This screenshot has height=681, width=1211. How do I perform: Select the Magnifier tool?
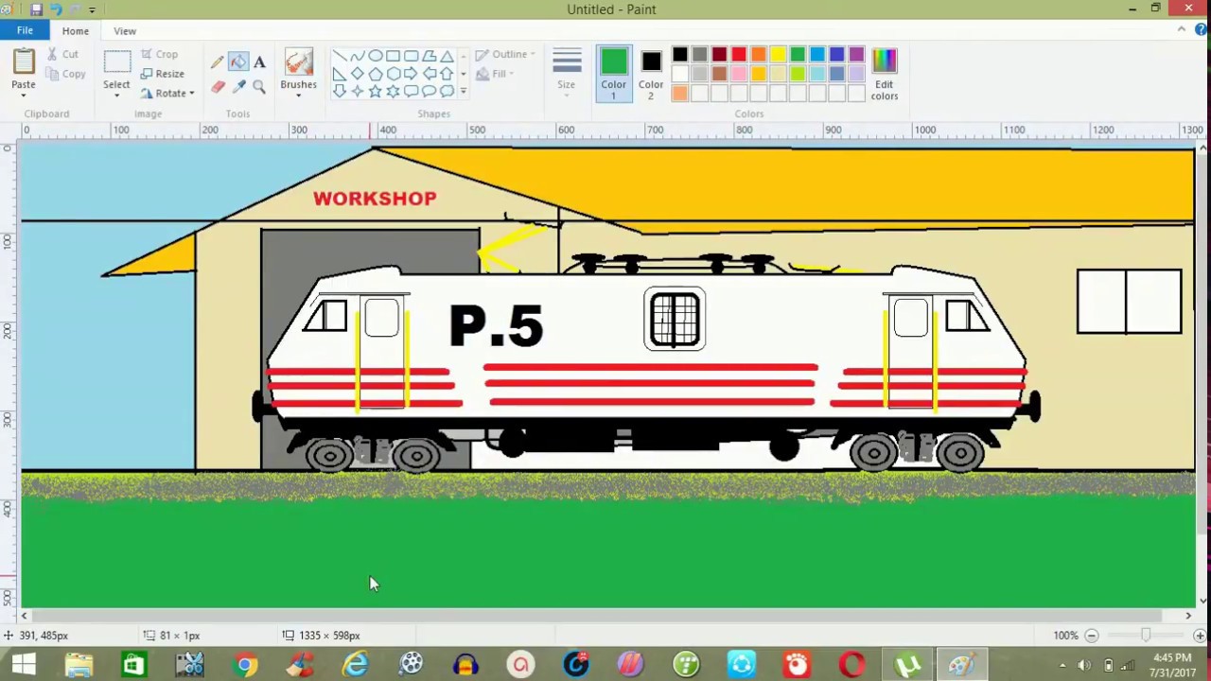[259, 87]
